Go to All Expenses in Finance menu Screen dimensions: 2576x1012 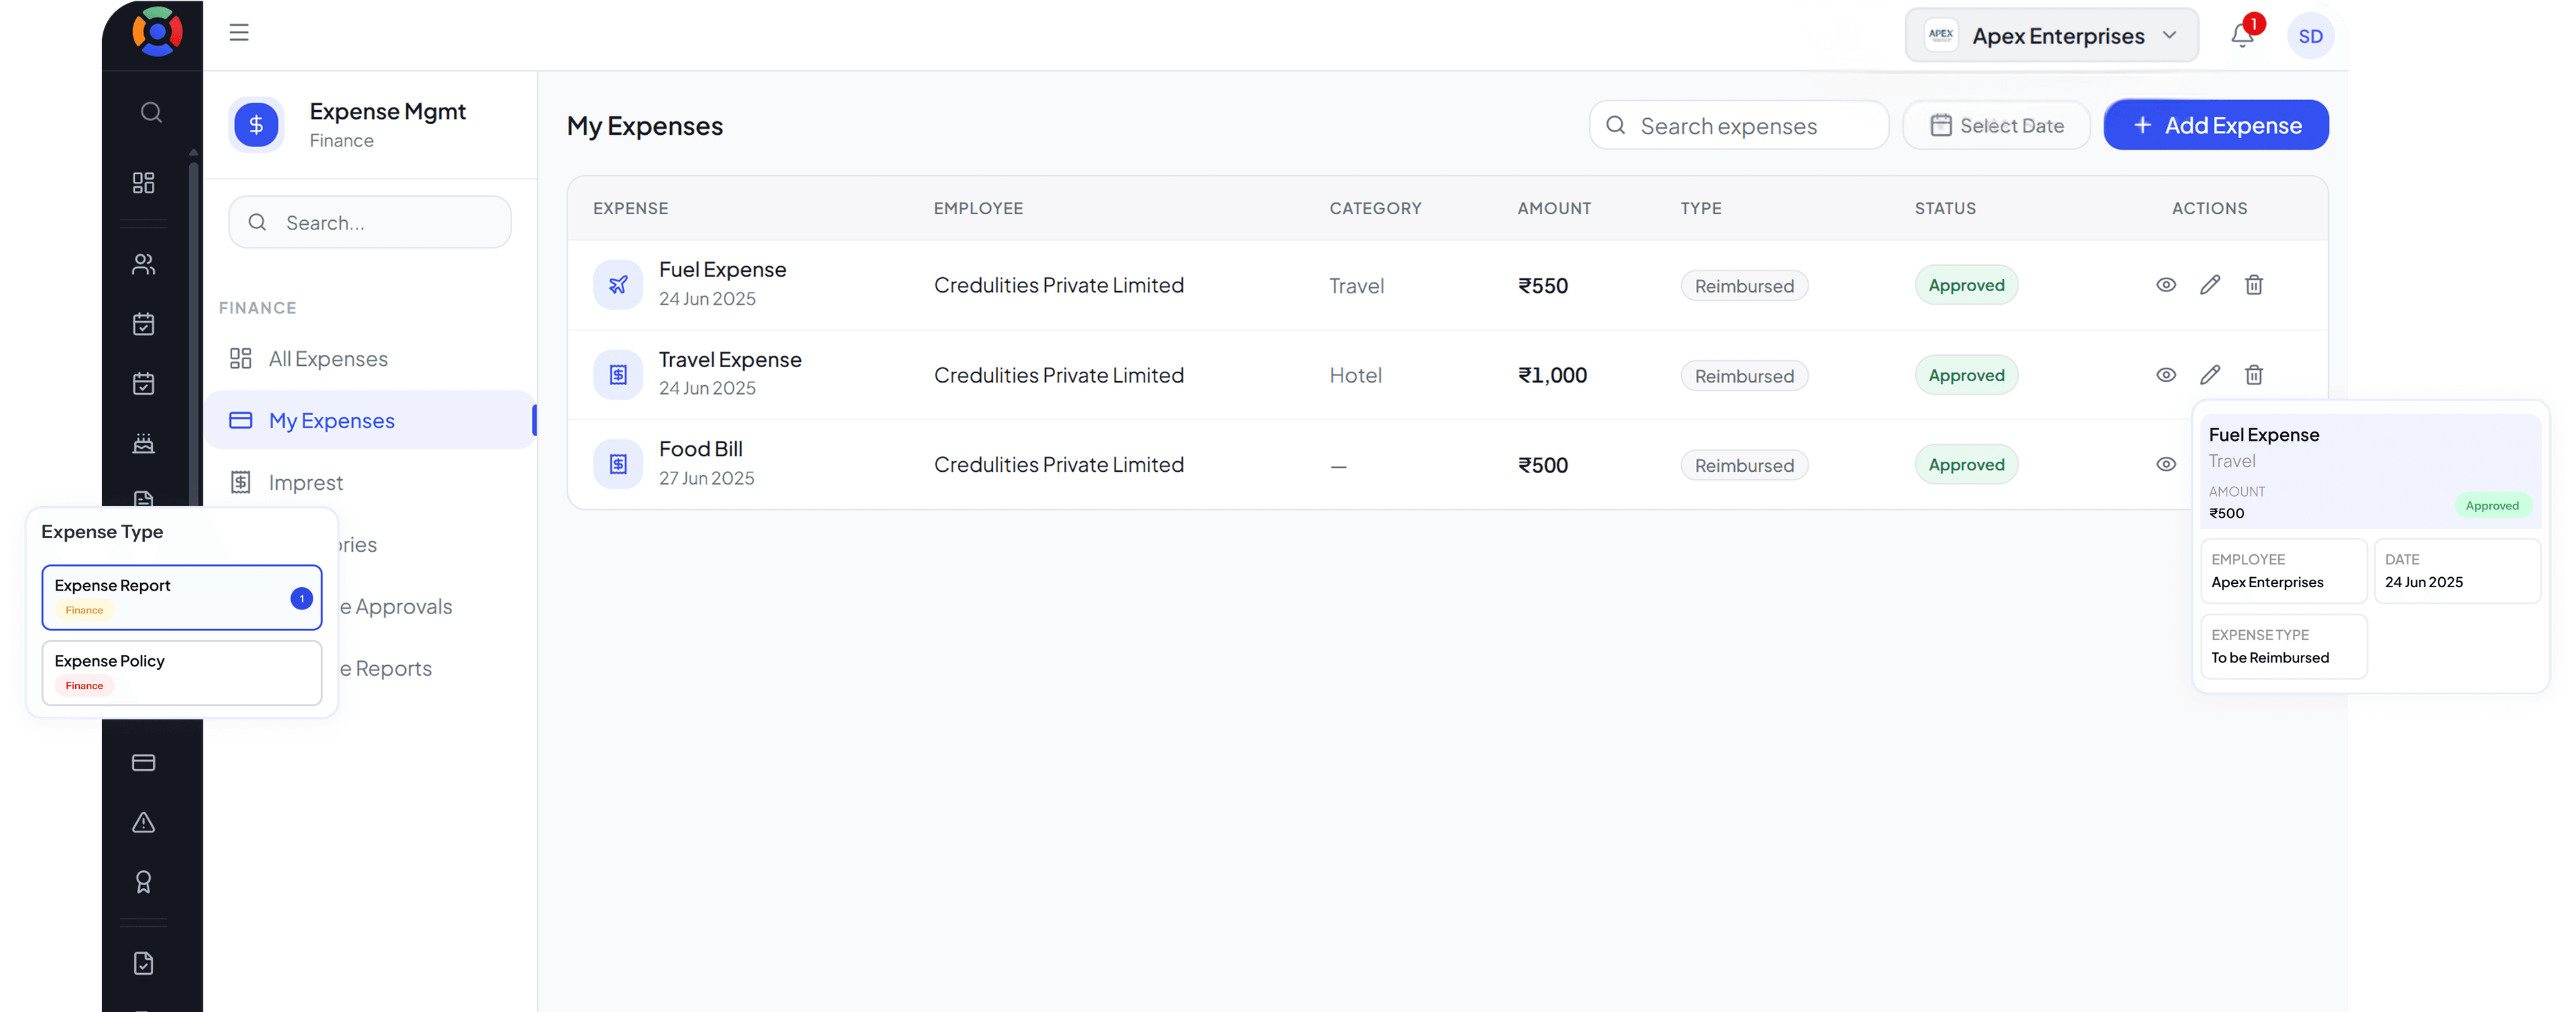[328, 359]
